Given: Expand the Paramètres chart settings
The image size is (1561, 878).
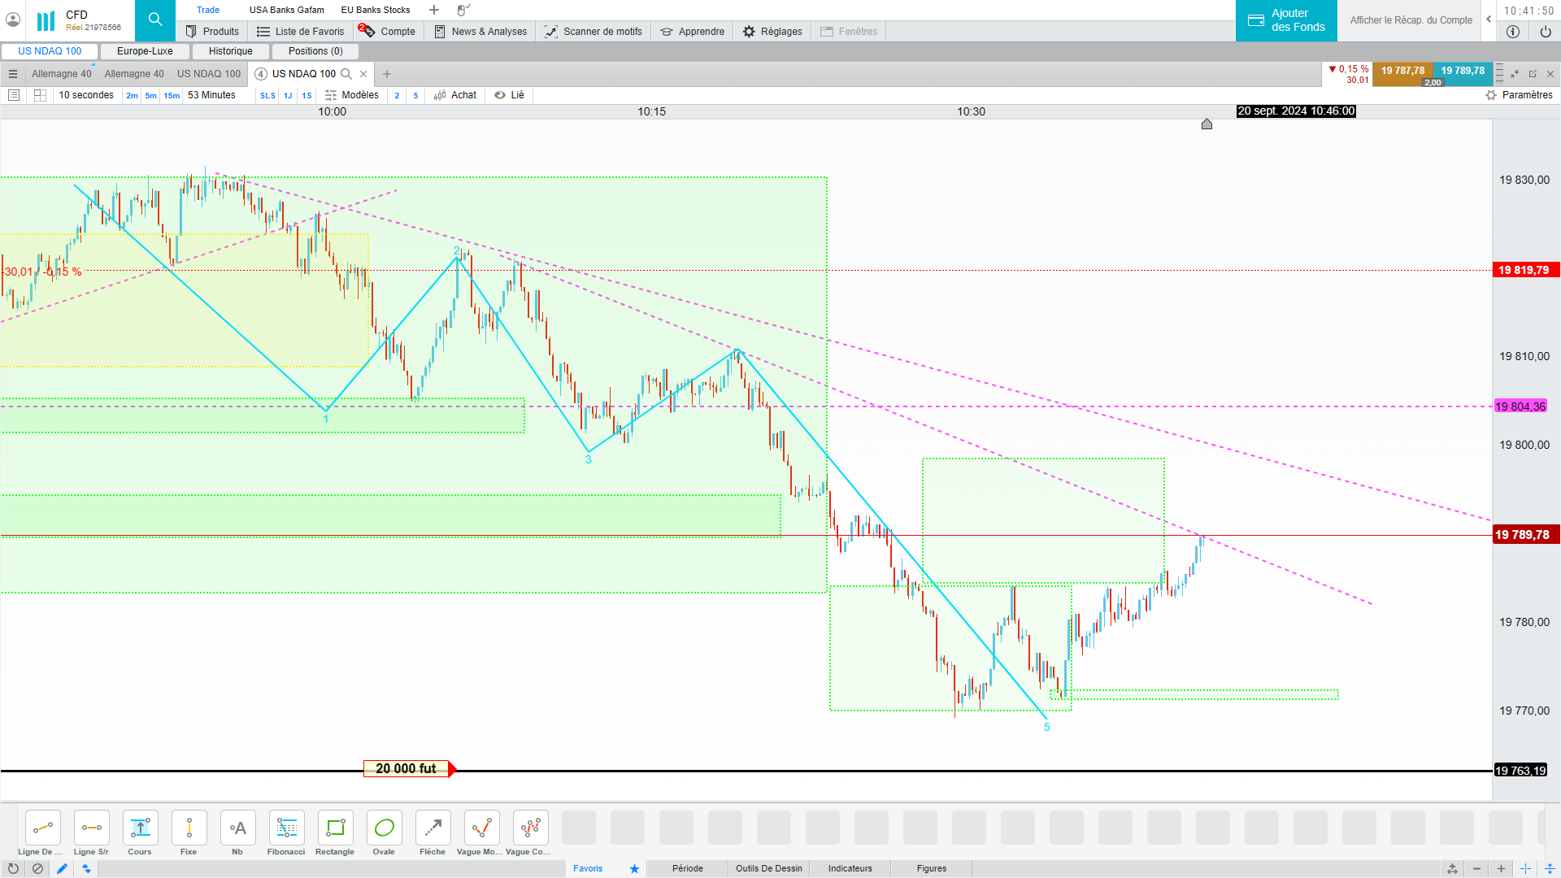Looking at the screenshot, I should coord(1519,95).
